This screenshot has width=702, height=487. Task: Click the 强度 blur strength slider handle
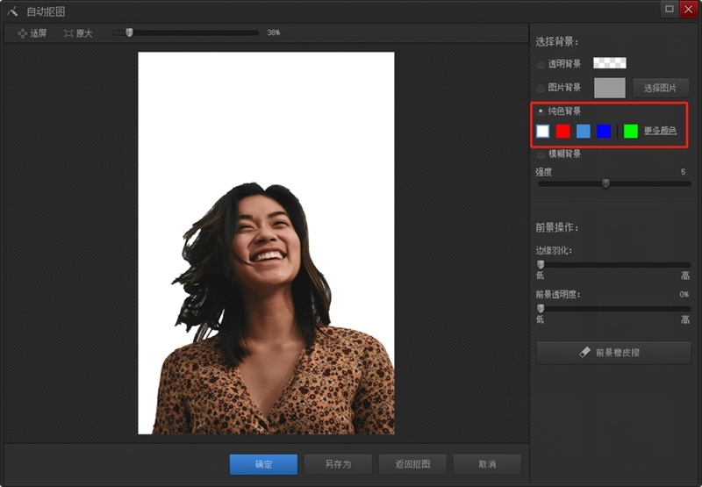(605, 183)
